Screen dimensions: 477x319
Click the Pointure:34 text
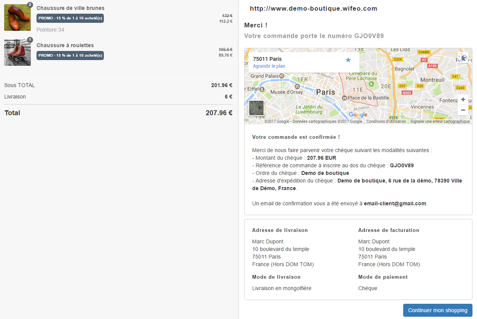[50, 30]
